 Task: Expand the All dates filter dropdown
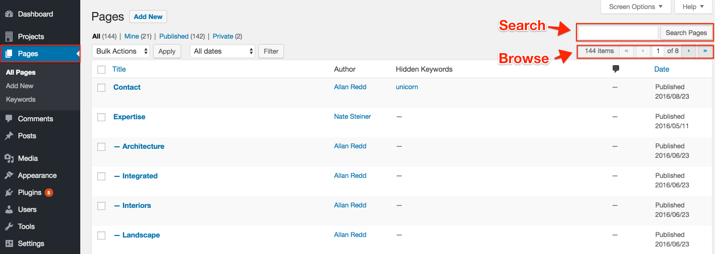[222, 51]
